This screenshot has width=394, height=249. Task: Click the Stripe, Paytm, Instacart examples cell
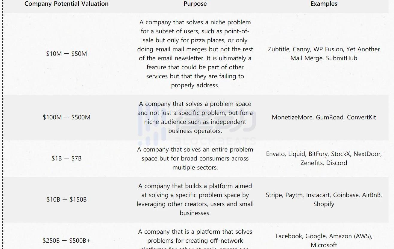[324, 199]
